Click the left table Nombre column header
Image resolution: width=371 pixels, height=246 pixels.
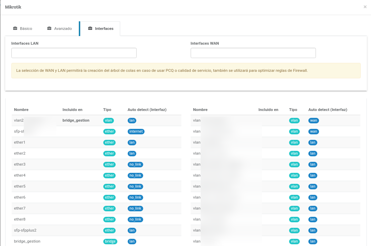(x=21, y=110)
